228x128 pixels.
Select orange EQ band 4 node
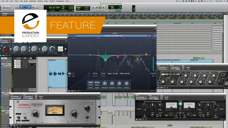click(x=138, y=59)
